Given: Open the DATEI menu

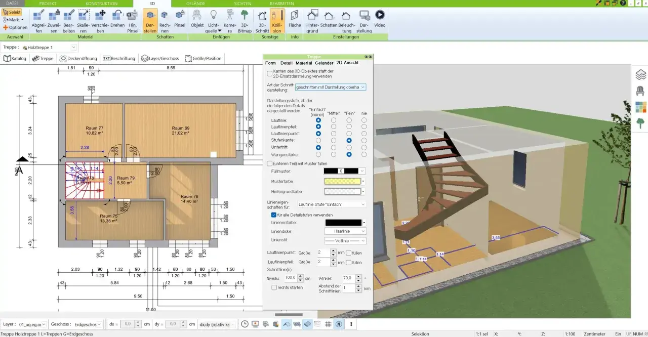Looking at the screenshot, I should pos(12,4).
